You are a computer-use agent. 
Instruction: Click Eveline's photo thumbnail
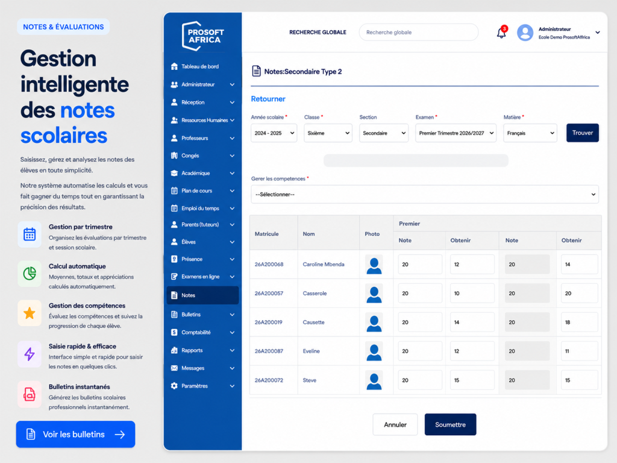(x=374, y=351)
